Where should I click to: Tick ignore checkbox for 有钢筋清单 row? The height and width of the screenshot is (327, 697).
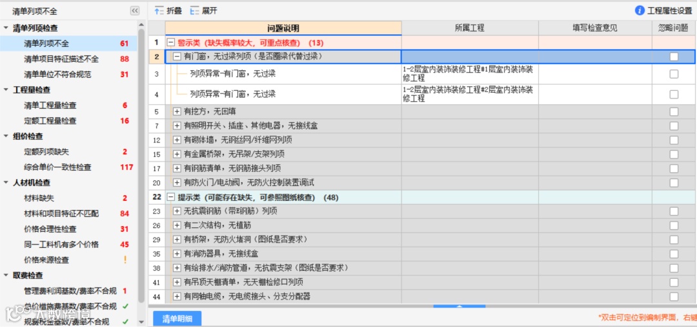[x=674, y=169]
